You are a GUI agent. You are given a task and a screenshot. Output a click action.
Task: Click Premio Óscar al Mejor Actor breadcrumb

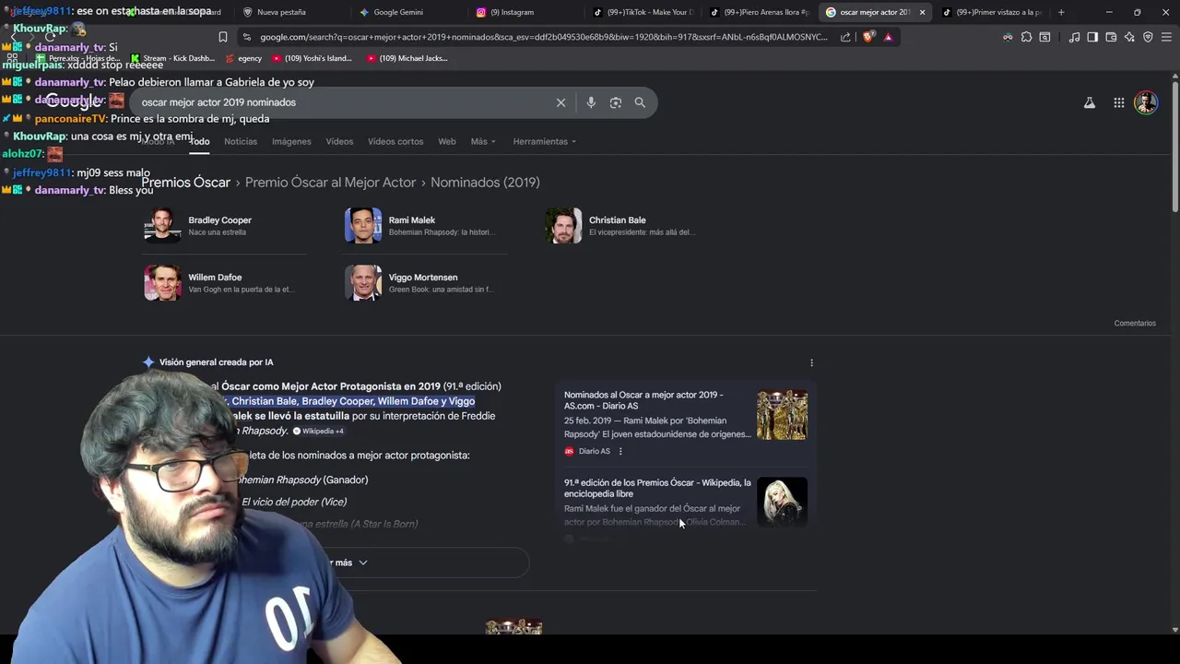(330, 183)
